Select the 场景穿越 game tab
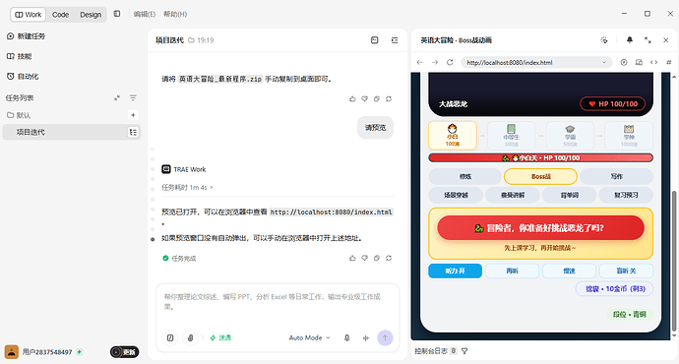This screenshot has height=364, width=679. click(456, 195)
